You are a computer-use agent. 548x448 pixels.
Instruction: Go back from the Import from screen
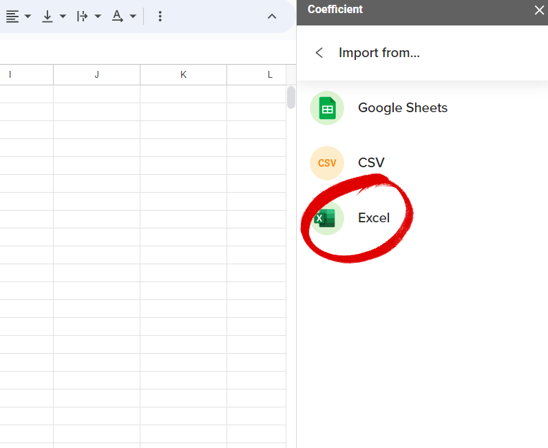(319, 53)
